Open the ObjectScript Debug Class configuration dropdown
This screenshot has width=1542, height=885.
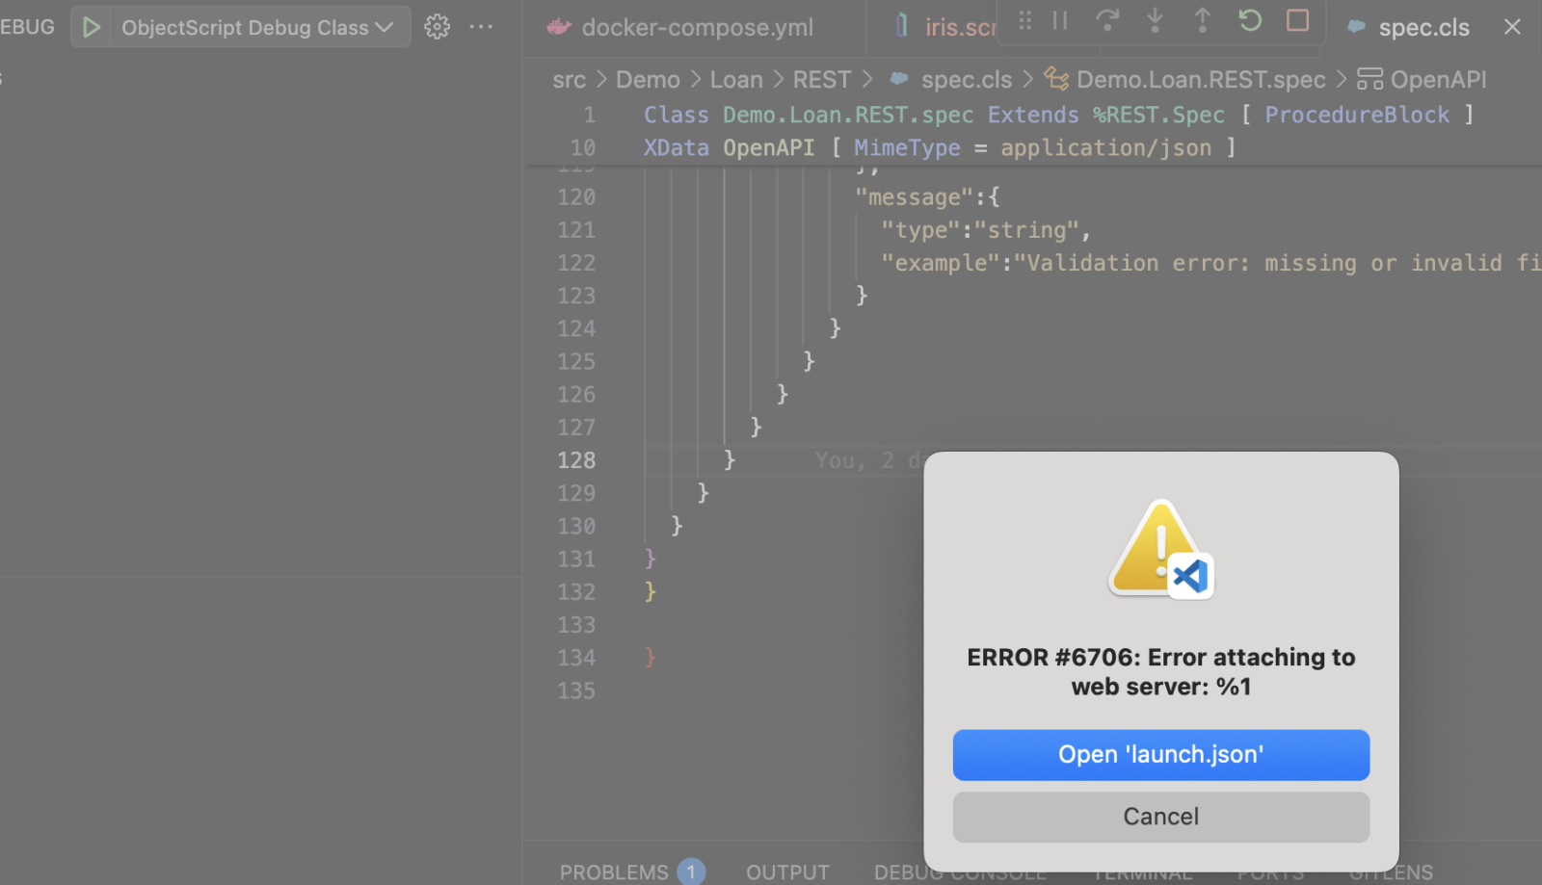pyautogui.click(x=257, y=27)
